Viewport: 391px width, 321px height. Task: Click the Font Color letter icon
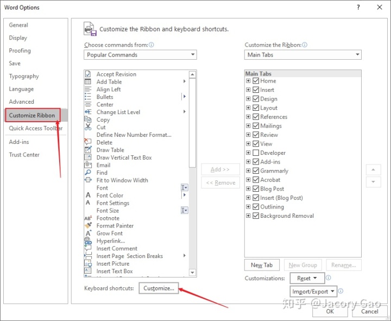point(88,196)
